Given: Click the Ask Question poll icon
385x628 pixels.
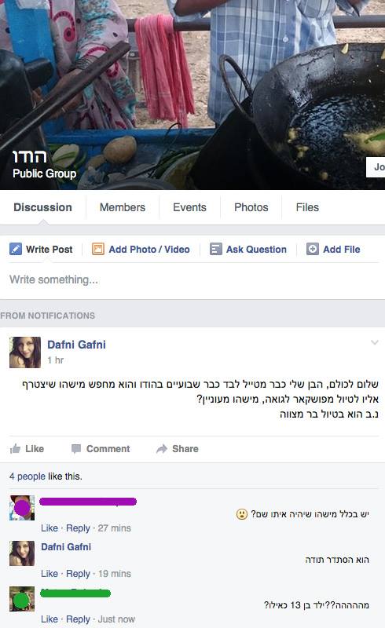Looking at the screenshot, I should tap(216, 249).
